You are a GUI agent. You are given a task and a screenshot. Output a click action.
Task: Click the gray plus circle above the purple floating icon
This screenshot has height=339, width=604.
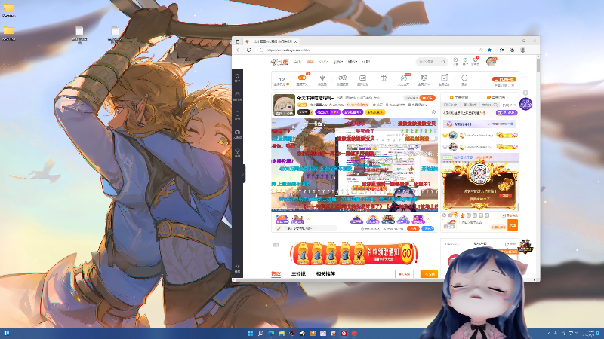tap(525, 93)
